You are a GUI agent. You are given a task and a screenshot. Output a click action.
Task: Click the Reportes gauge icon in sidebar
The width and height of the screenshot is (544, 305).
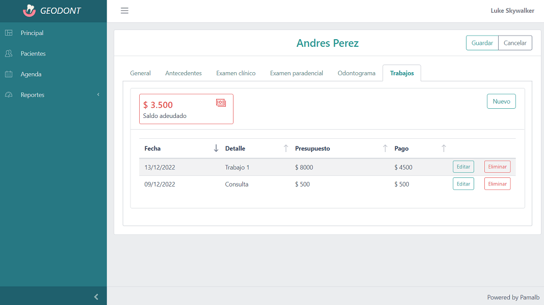coord(9,95)
